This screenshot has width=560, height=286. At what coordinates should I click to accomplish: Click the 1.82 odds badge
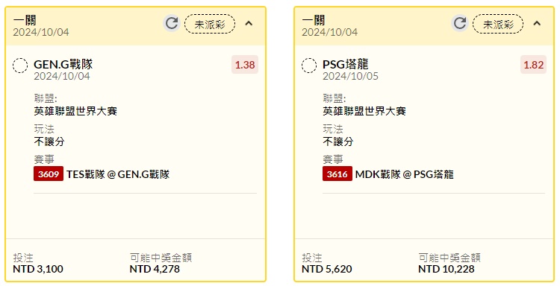[x=533, y=65]
